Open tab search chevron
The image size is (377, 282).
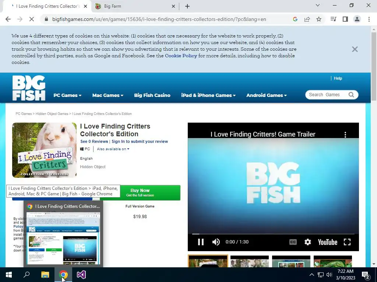coord(318,5)
